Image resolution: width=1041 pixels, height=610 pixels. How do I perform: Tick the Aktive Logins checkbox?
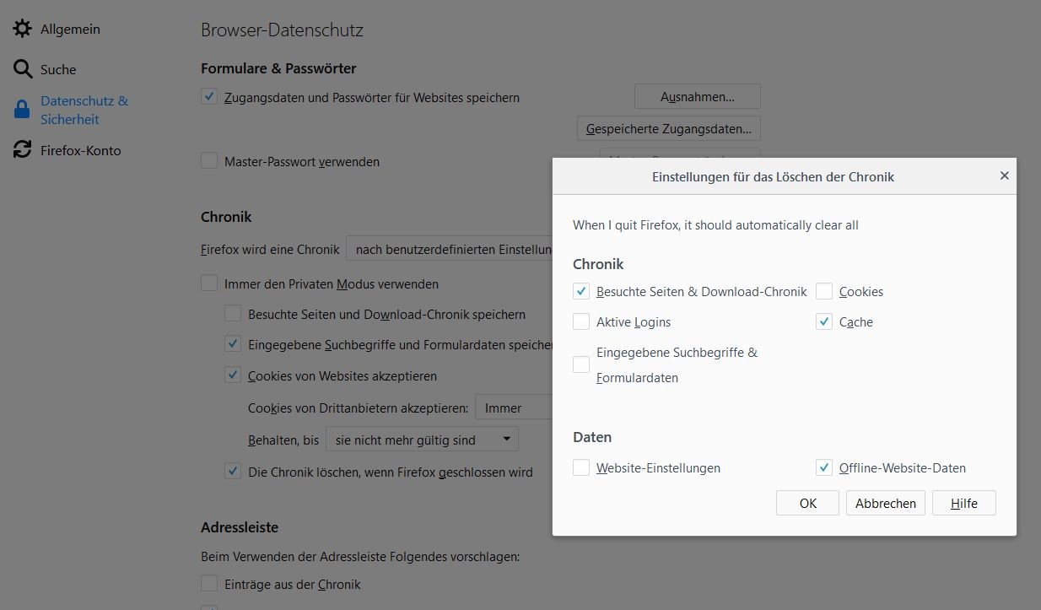click(581, 321)
